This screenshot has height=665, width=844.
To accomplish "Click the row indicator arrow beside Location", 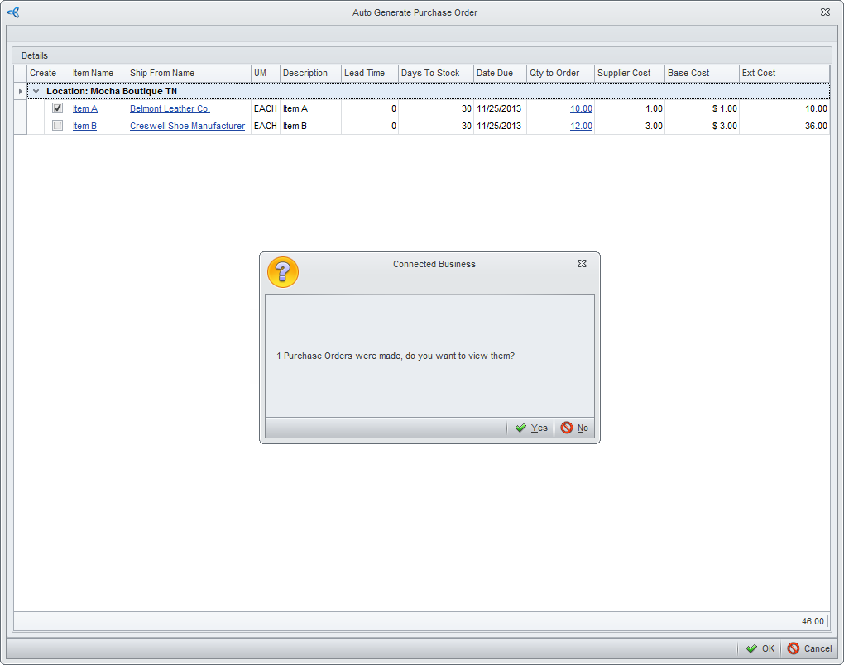I will [21, 91].
